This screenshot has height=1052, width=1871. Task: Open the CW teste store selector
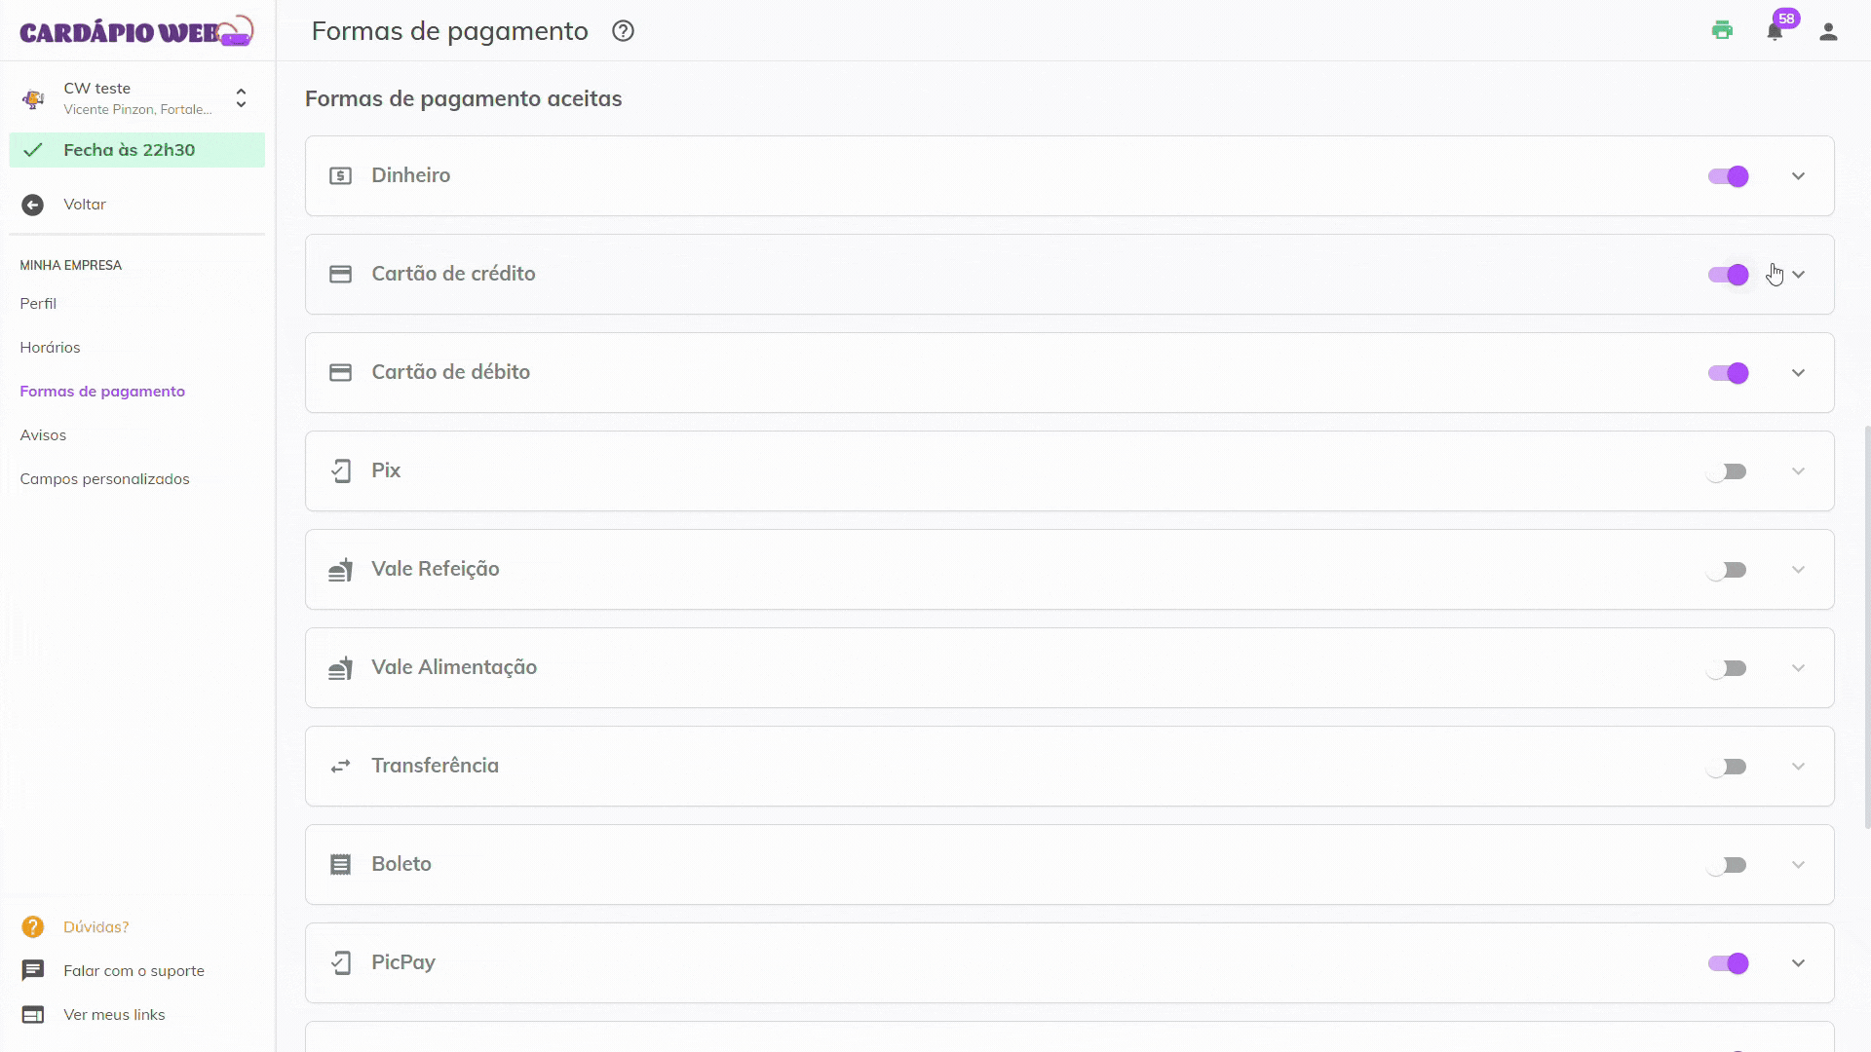click(x=136, y=97)
